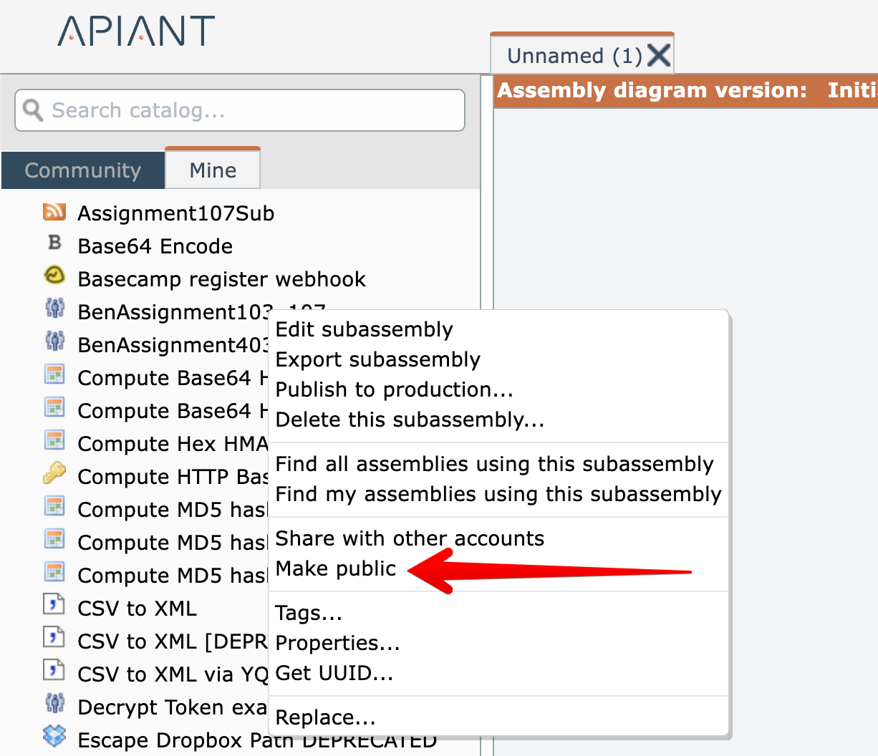Click the CSV to XML document icon
This screenshot has width=878, height=756.
point(54,605)
